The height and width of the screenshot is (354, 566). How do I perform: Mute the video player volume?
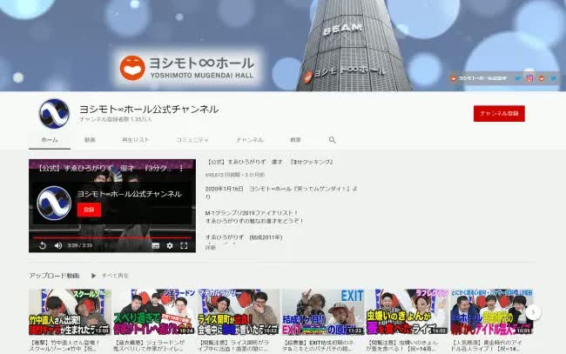tap(57, 245)
